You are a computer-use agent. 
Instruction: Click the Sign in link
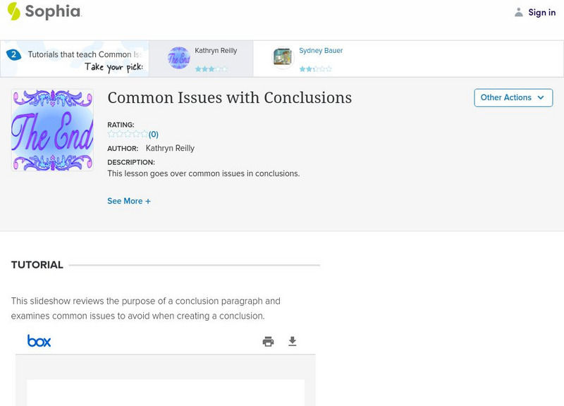point(541,12)
